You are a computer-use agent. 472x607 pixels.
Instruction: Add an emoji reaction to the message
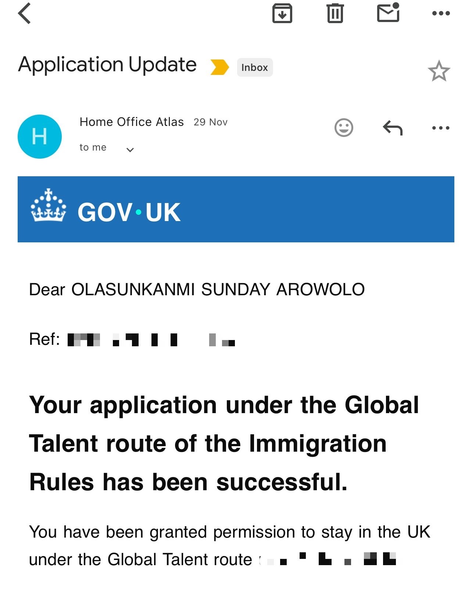(x=344, y=128)
